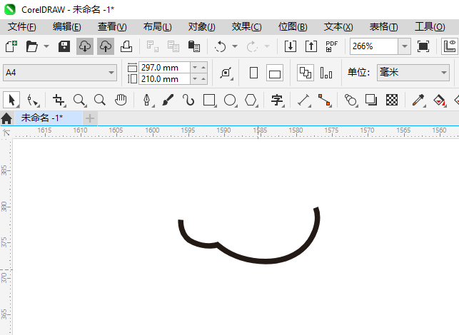Click the all pages layout icon

coord(306,73)
